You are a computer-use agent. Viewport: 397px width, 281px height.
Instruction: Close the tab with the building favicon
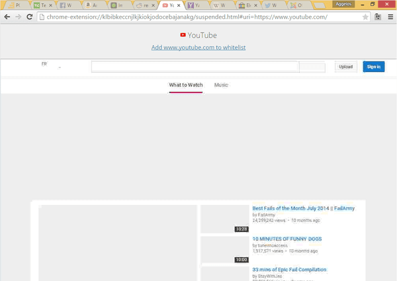[x=255, y=5]
